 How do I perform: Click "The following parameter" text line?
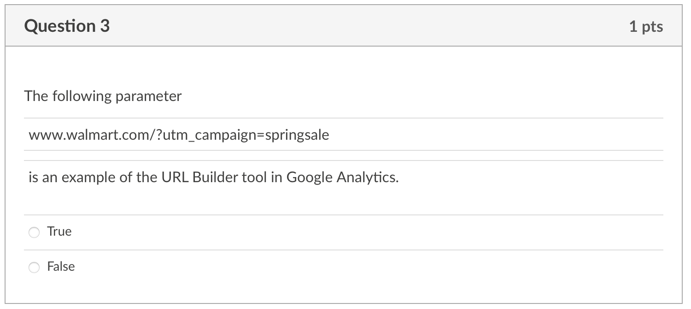103,96
